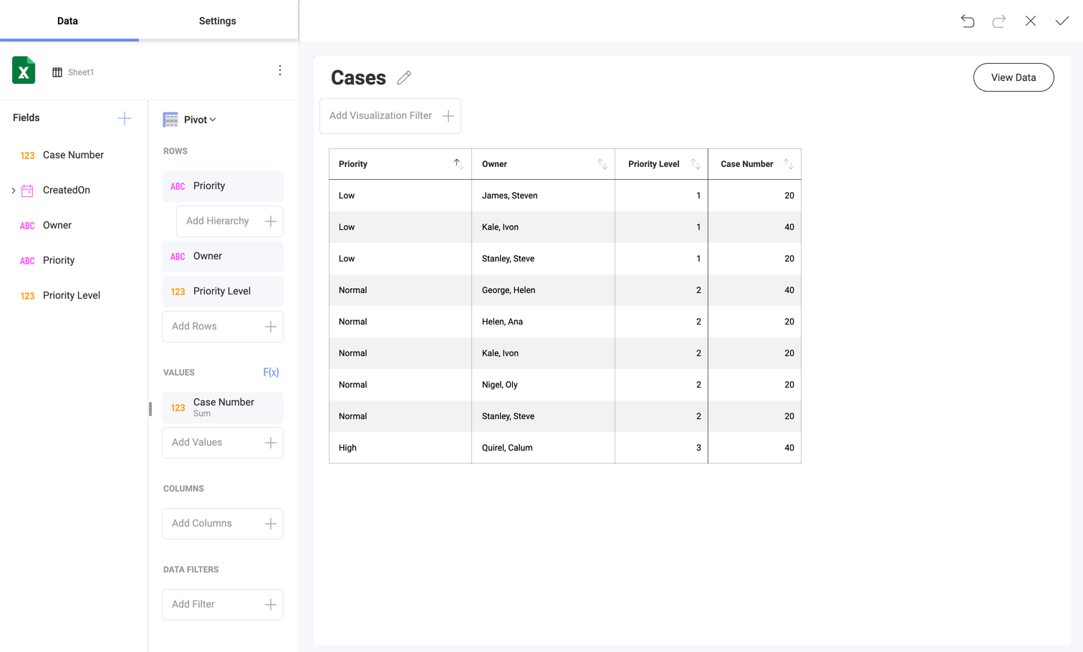
Task: Click the Add Columns placeholder
Action: pyautogui.click(x=223, y=524)
